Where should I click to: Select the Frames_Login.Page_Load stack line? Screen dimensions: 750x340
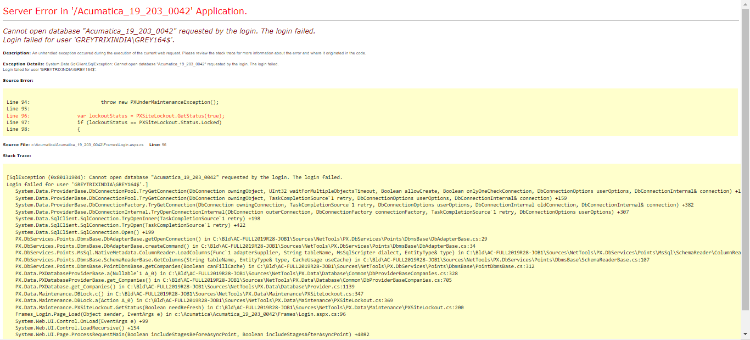pyautogui.click(x=181, y=314)
